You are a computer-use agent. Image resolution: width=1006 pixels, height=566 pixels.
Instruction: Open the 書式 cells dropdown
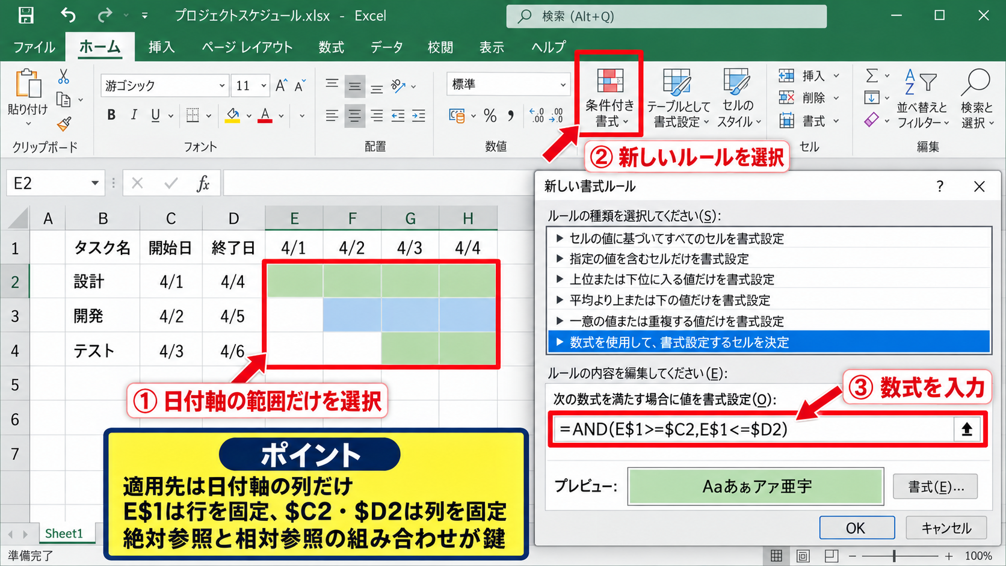(x=809, y=121)
